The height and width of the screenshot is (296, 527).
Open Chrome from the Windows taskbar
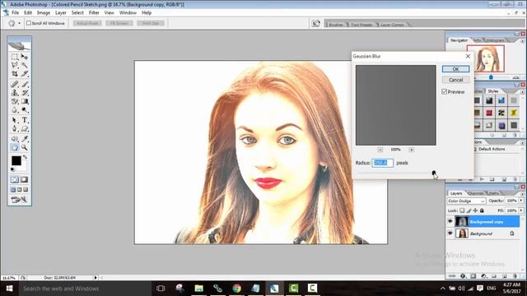(x=236, y=289)
